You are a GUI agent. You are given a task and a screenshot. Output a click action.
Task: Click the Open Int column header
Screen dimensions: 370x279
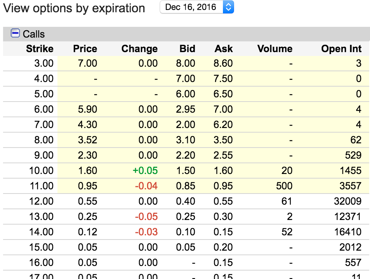pos(341,49)
